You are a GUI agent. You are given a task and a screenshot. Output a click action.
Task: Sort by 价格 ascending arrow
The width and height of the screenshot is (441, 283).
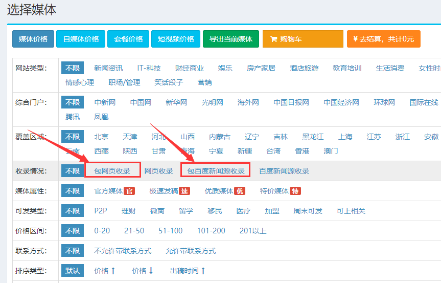click(x=105, y=271)
